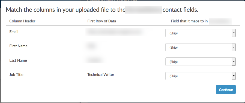
Task: Click the blue Continue button
Action: click(226, 90)
